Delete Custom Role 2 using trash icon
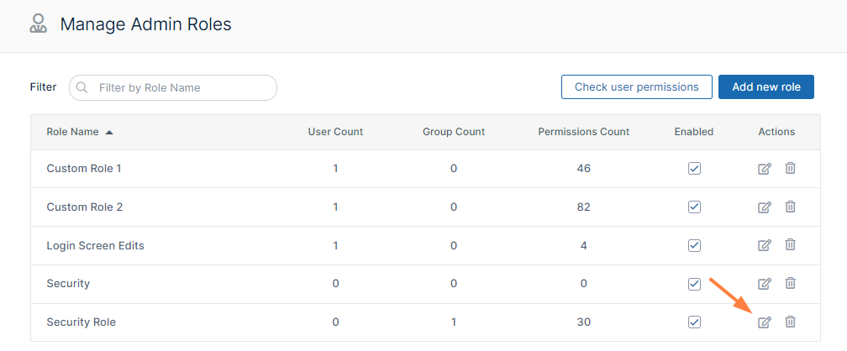The image size is (847, 351). pos(790,207)
